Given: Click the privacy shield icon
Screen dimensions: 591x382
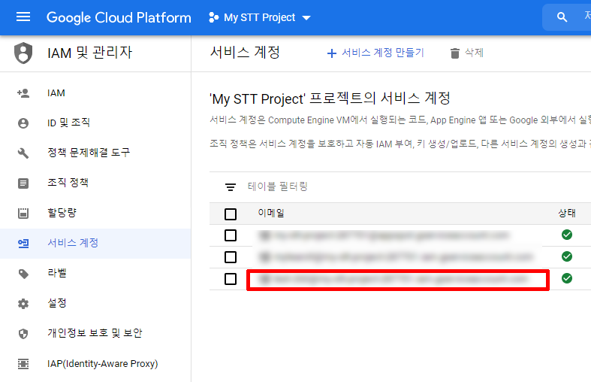Looking at the screenshot, I should pyautogui.click(x=23, y=334).
